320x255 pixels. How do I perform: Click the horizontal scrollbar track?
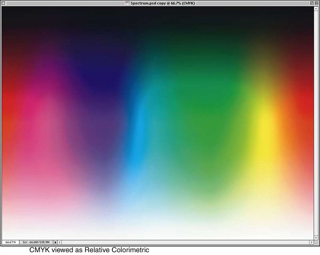(x=186, y=242)
